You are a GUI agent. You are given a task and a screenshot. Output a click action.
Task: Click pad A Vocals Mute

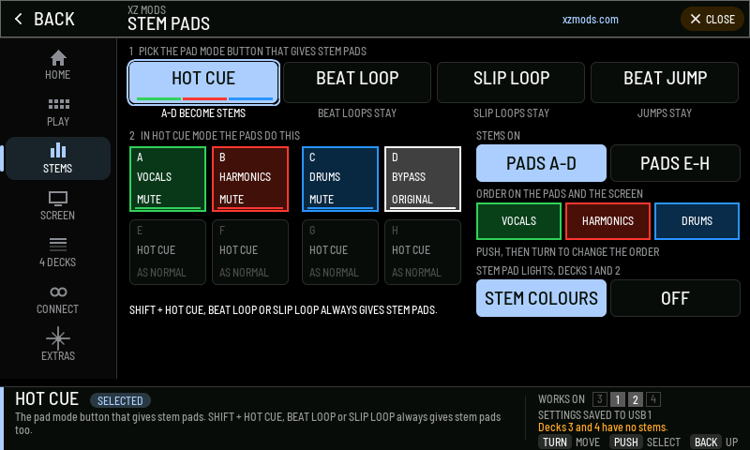coord(168,179)
